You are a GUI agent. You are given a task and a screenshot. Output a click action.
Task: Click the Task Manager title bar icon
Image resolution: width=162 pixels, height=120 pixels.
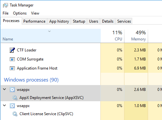6,5
